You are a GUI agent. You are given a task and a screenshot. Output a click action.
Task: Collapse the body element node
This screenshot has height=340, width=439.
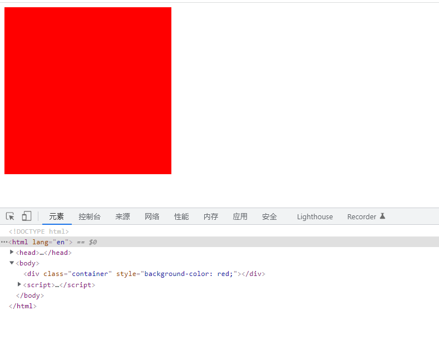pyautogui.click(x=12, y=263)
